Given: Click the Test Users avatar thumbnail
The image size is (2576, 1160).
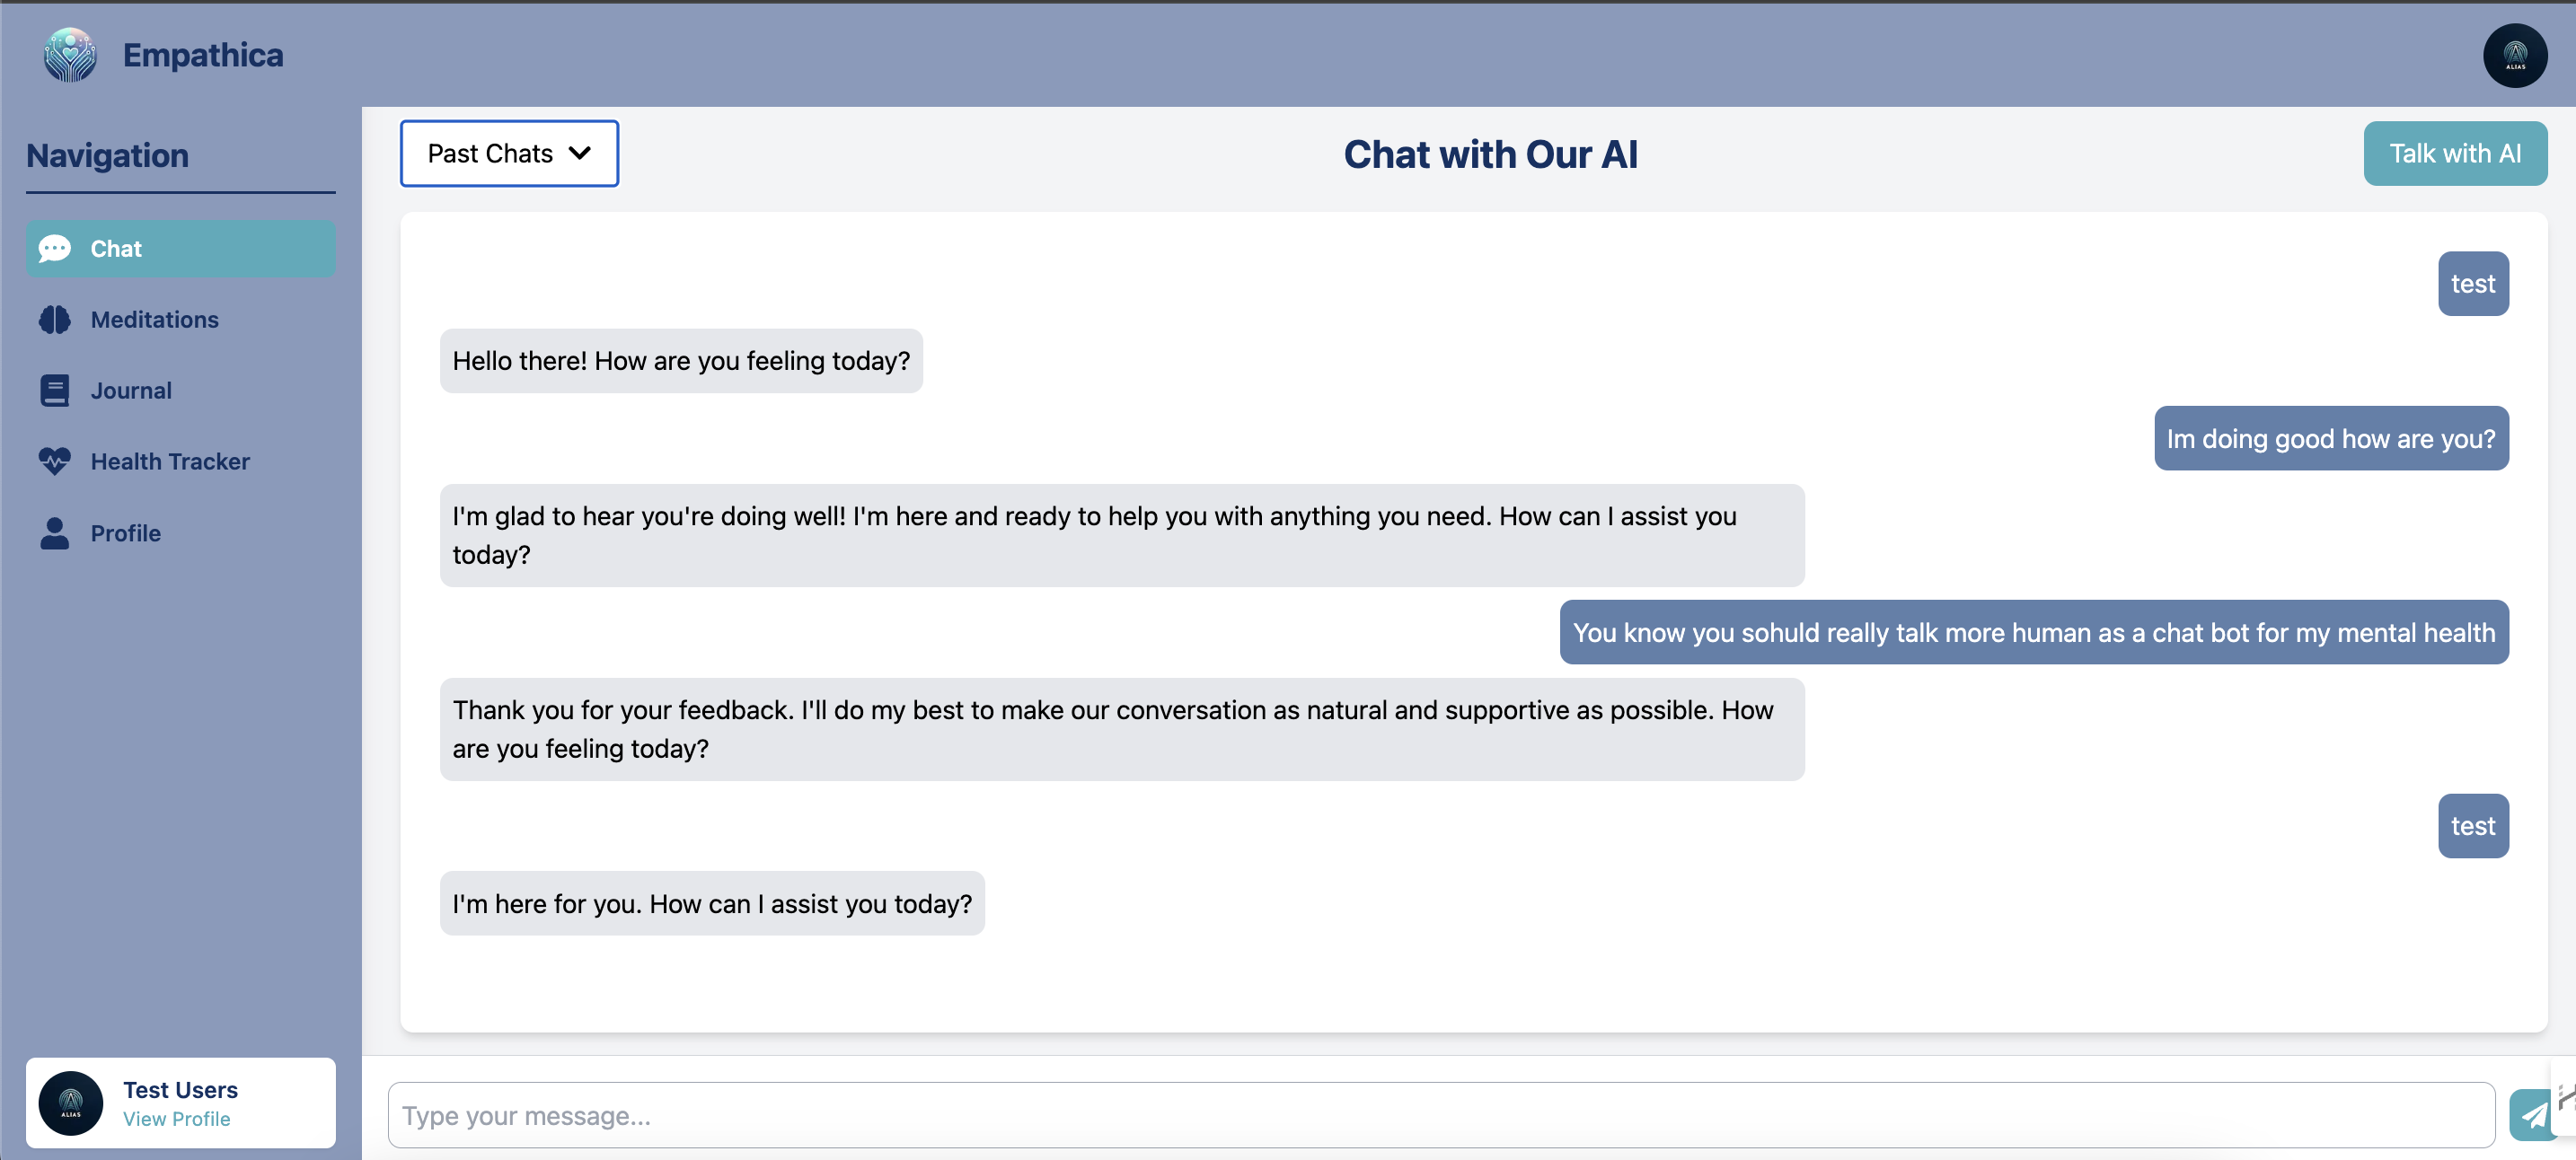Looking at the screenshot, I should click(x=71, y=1103).
